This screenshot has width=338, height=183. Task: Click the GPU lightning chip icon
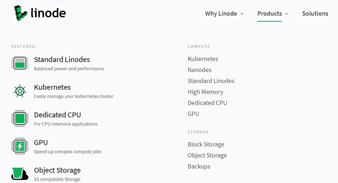20,146
